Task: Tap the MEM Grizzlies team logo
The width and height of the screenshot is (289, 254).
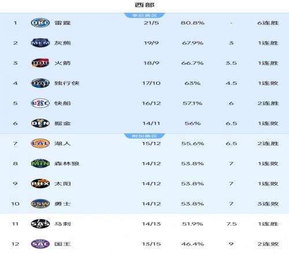Action: coord(40,43)
